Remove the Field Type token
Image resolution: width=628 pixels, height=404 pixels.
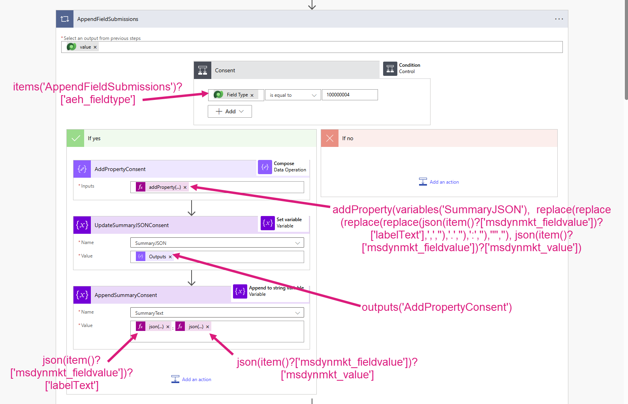252,95
